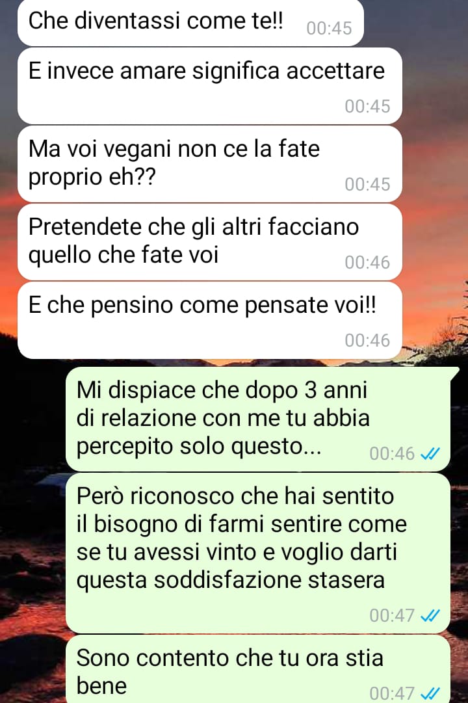Select the 'Mi dispiace che dopo 3 anni' message
This screenshot has height=703, width=468.
(x=258, y=419)
